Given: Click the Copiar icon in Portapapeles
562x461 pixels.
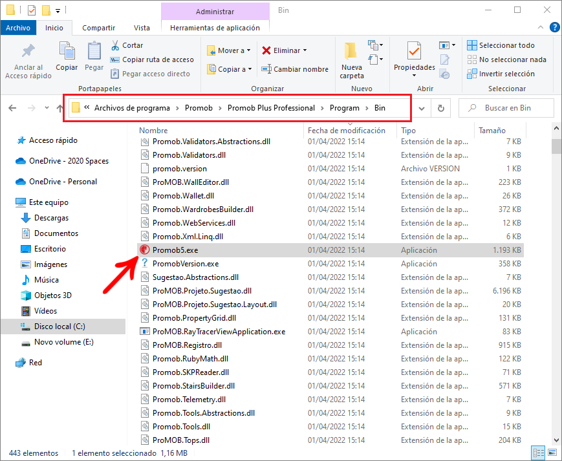Looking at the screenshot, I should click(x=67, y=51).
